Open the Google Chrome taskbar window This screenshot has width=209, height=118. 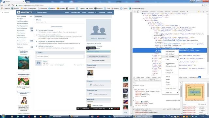[143, 117]
